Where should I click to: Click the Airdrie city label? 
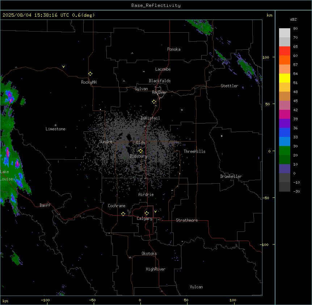tap(146, 195)
